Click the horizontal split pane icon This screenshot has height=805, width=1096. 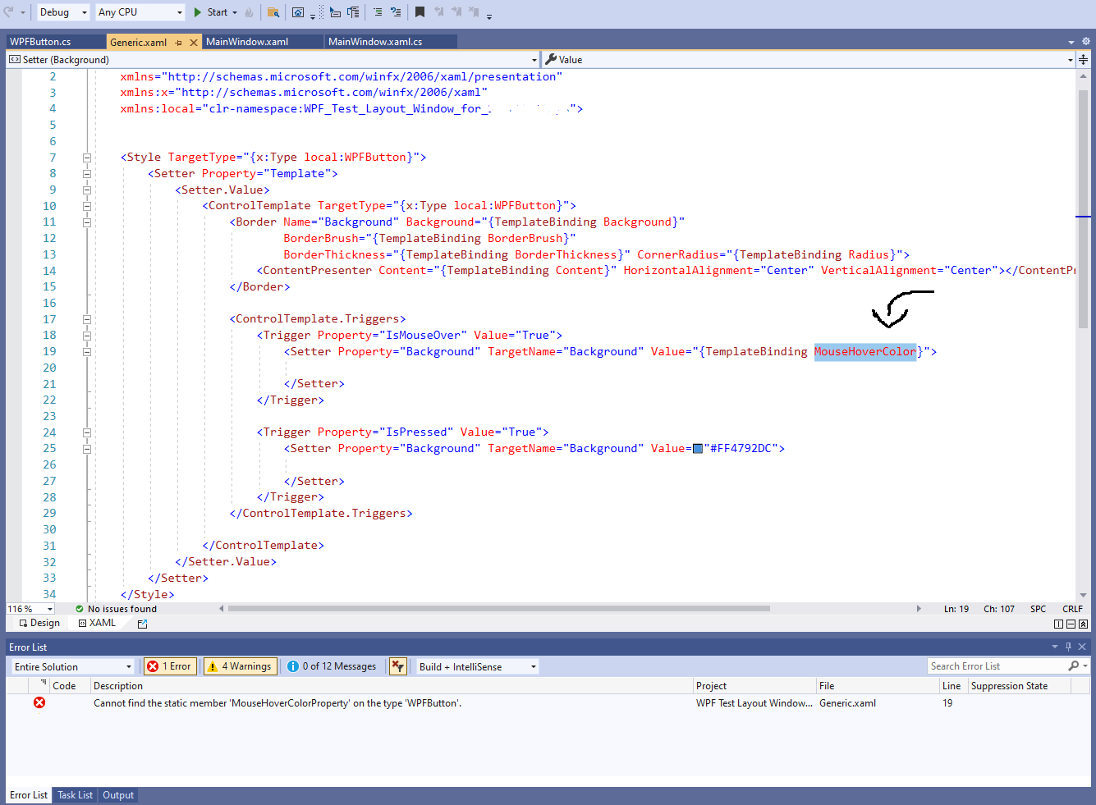pyautogui.click(x=1071, y=624)
